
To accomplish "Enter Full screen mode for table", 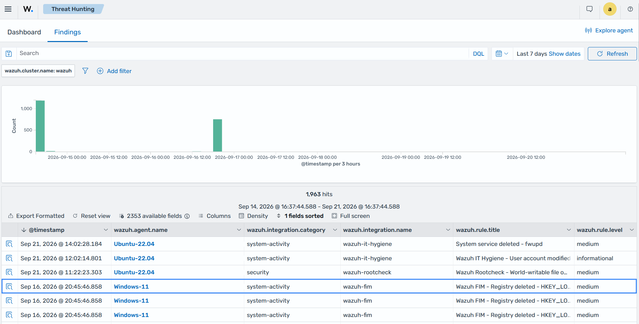I will pos(351,216).
